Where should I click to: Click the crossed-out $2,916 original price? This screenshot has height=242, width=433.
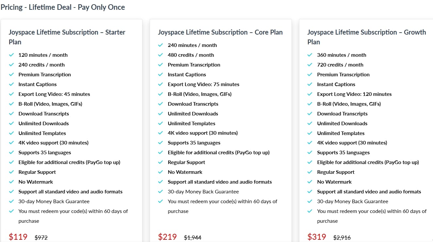[x=342, y=238]
